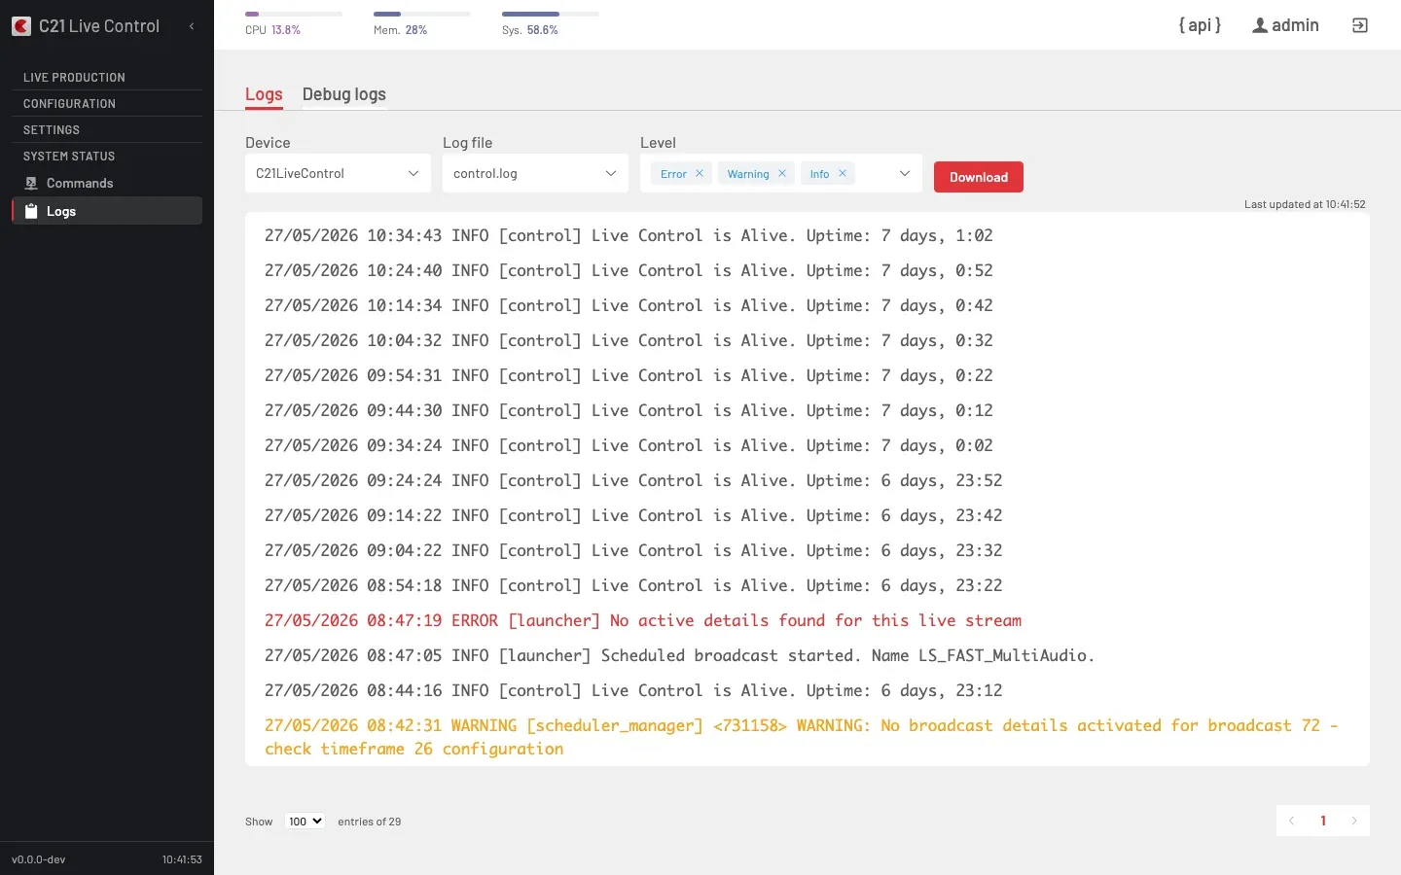Click the Warning tag label in Level filter

[748, 174]
